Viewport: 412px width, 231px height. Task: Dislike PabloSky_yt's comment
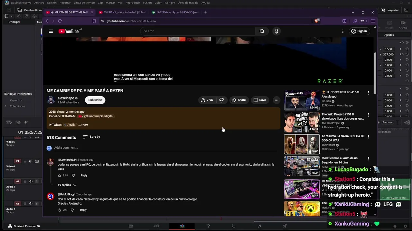tap(72, 210)
